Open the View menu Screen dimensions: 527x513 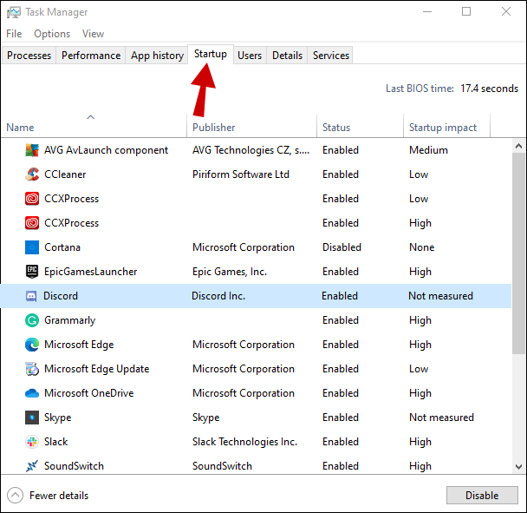click(93, 34)
